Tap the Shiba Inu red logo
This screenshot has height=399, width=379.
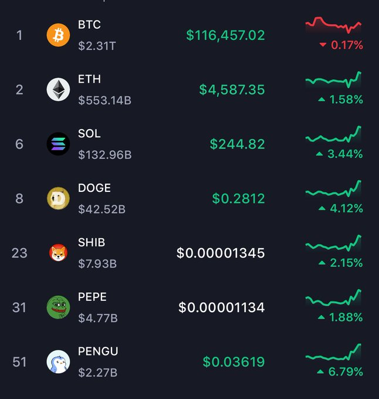tap(58, 253)
